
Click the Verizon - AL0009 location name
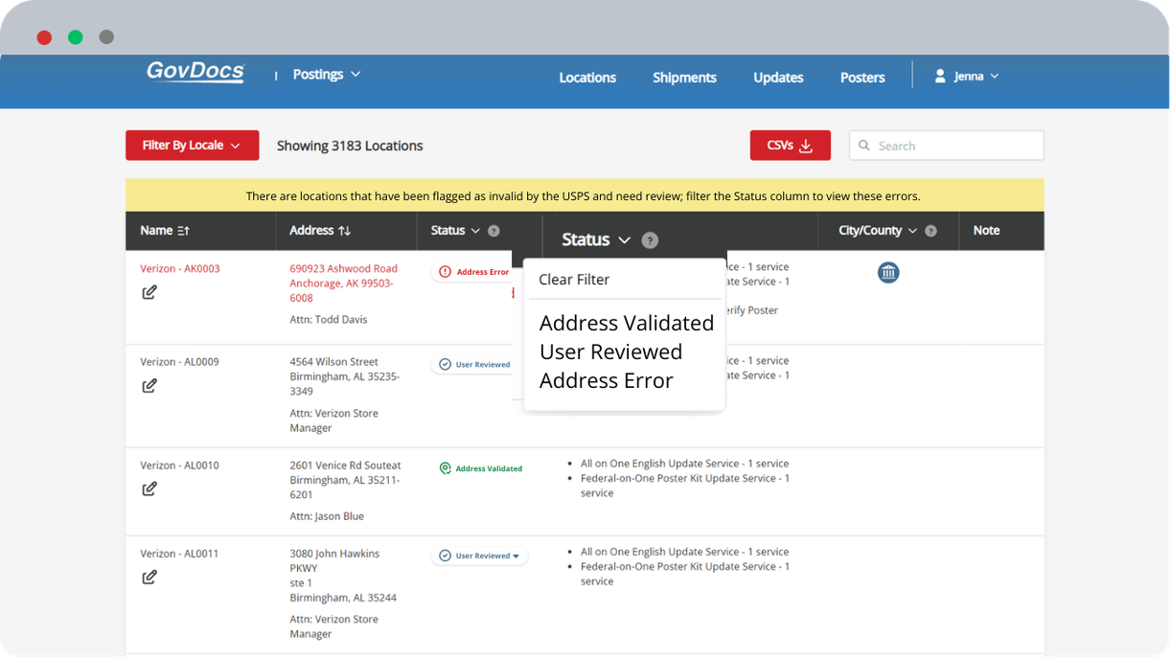tap(180, 362)
